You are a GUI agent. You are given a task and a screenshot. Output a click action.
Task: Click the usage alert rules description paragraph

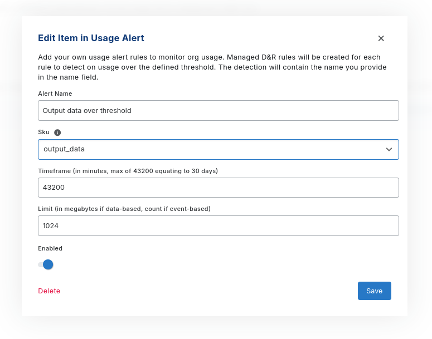212,67
